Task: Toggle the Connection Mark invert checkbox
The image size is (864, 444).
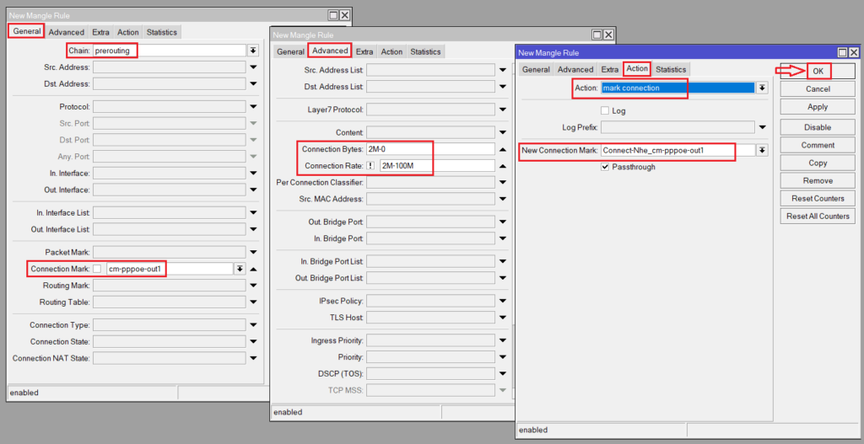Action: click(x=97, y=269)
